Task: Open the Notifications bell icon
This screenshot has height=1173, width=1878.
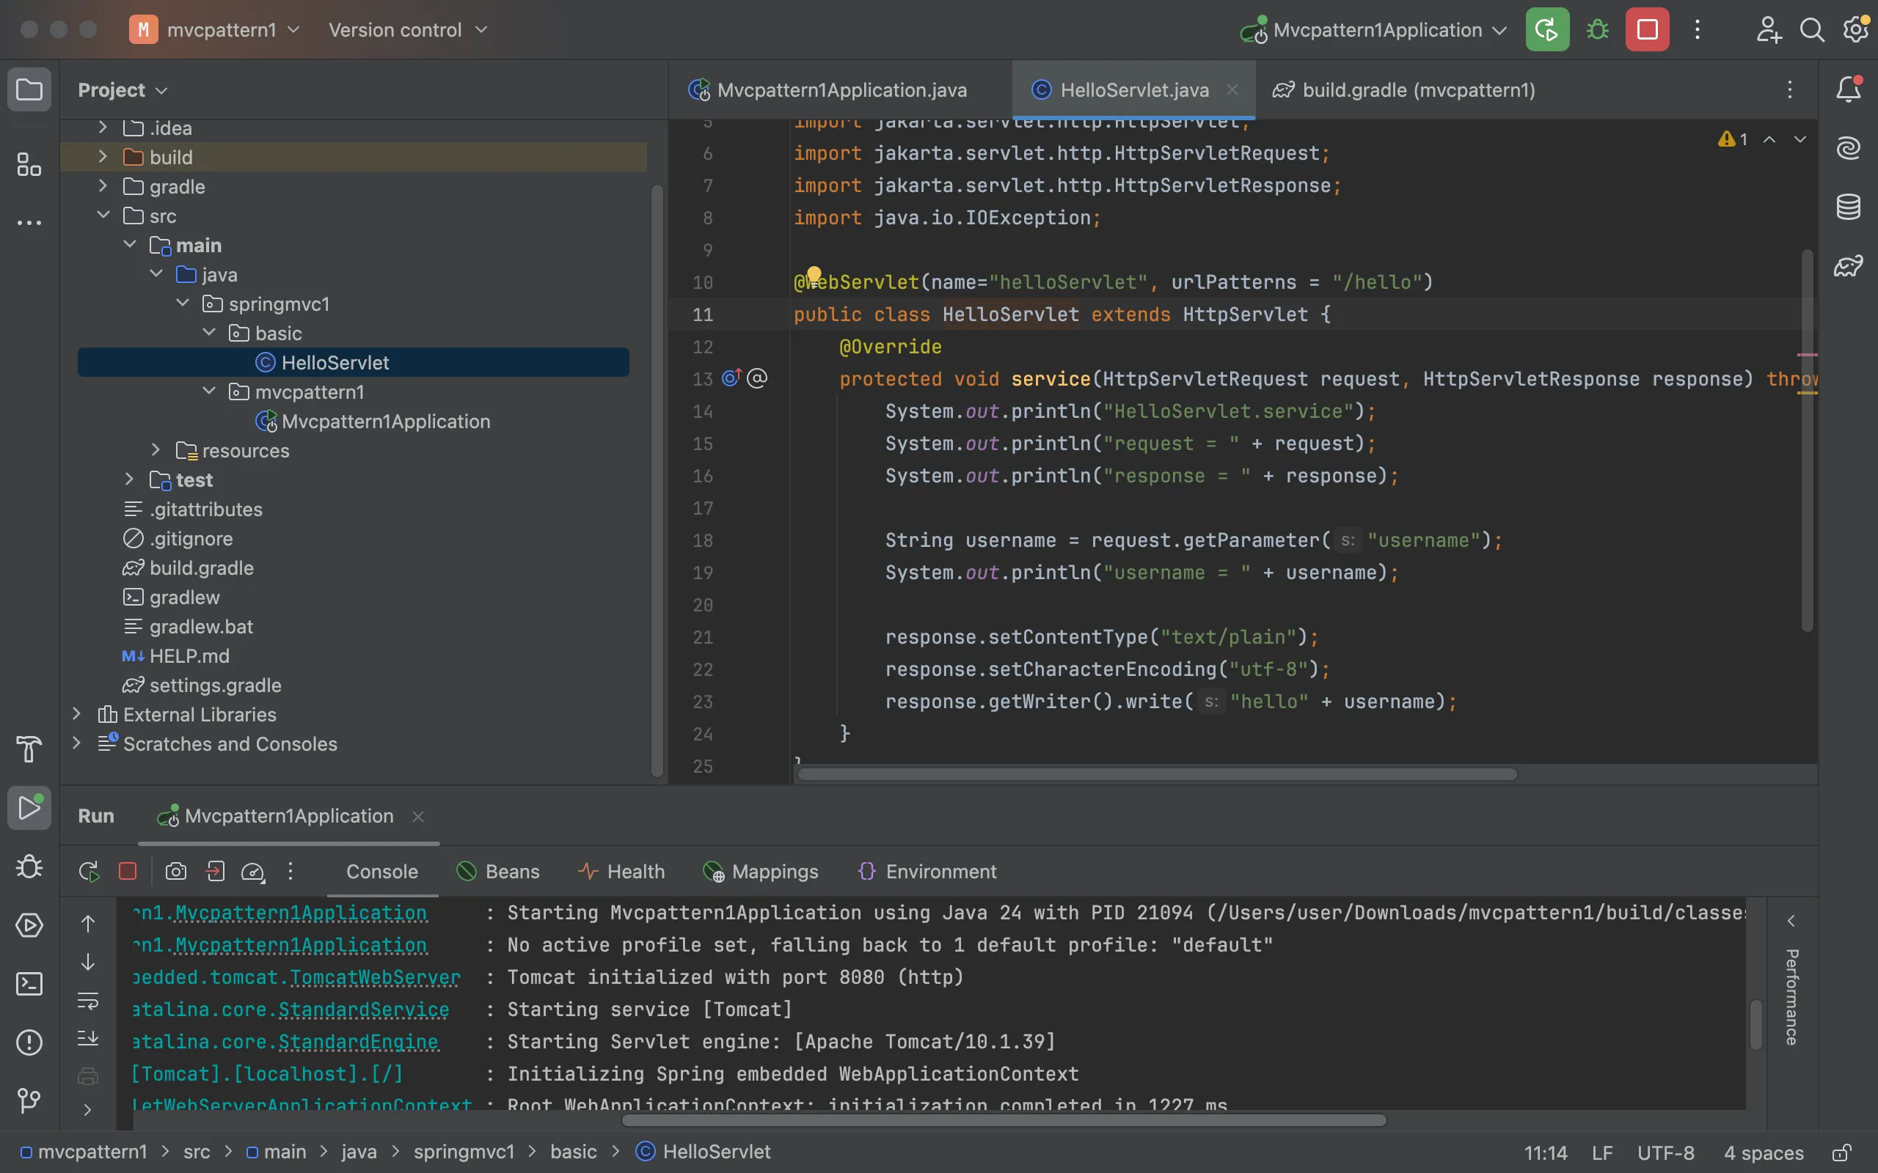Action: click(1849, 90)
